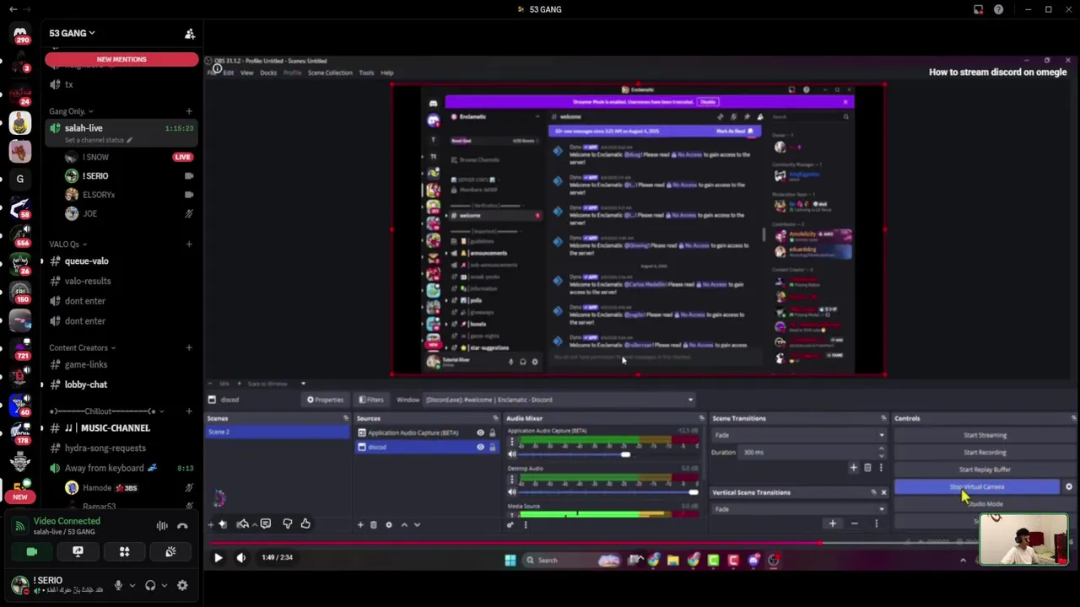1080x607 pixels.
Task: Toggle visibility of Application Audio Capture source
Action: [480, 432]
